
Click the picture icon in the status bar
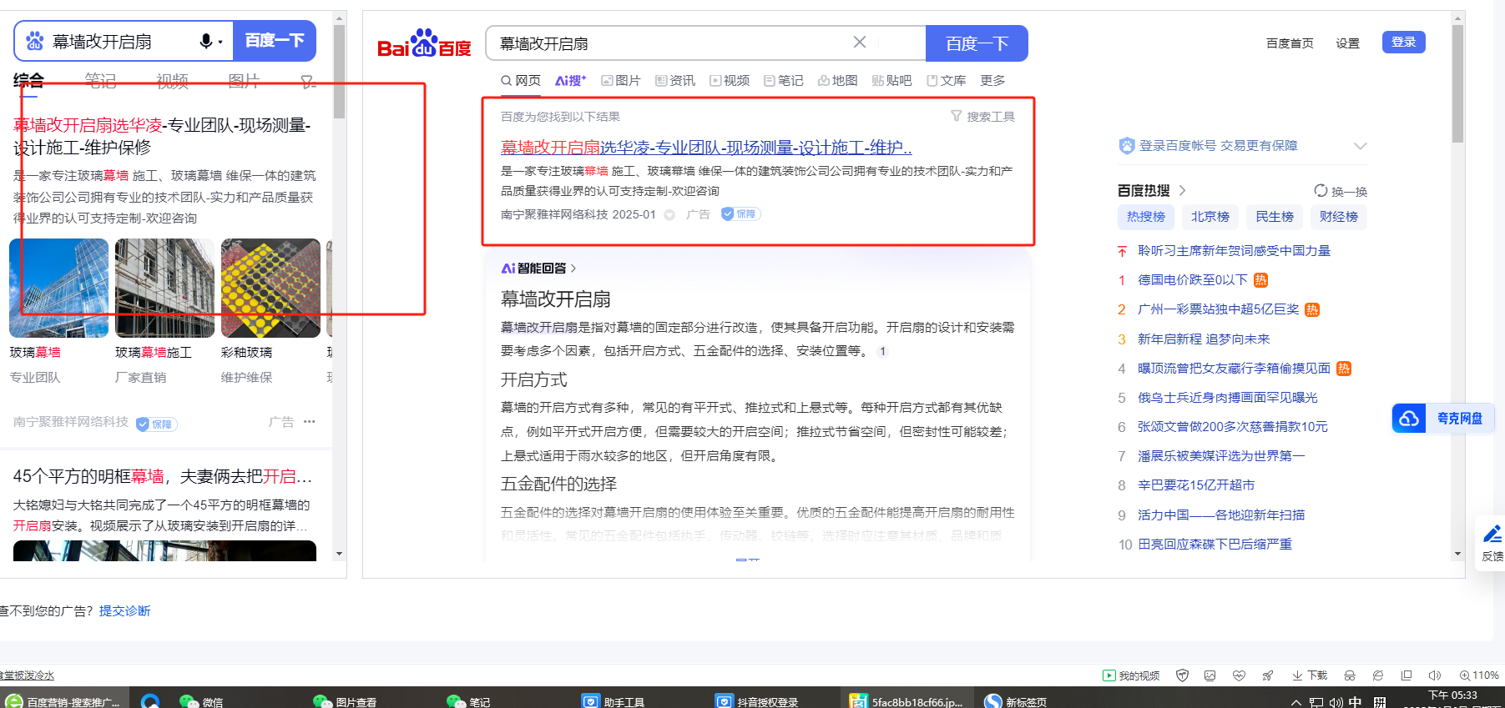tap(1210, 675)
